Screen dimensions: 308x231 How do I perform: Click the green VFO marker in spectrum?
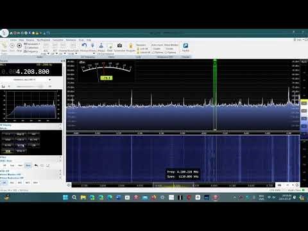point(215,95)
